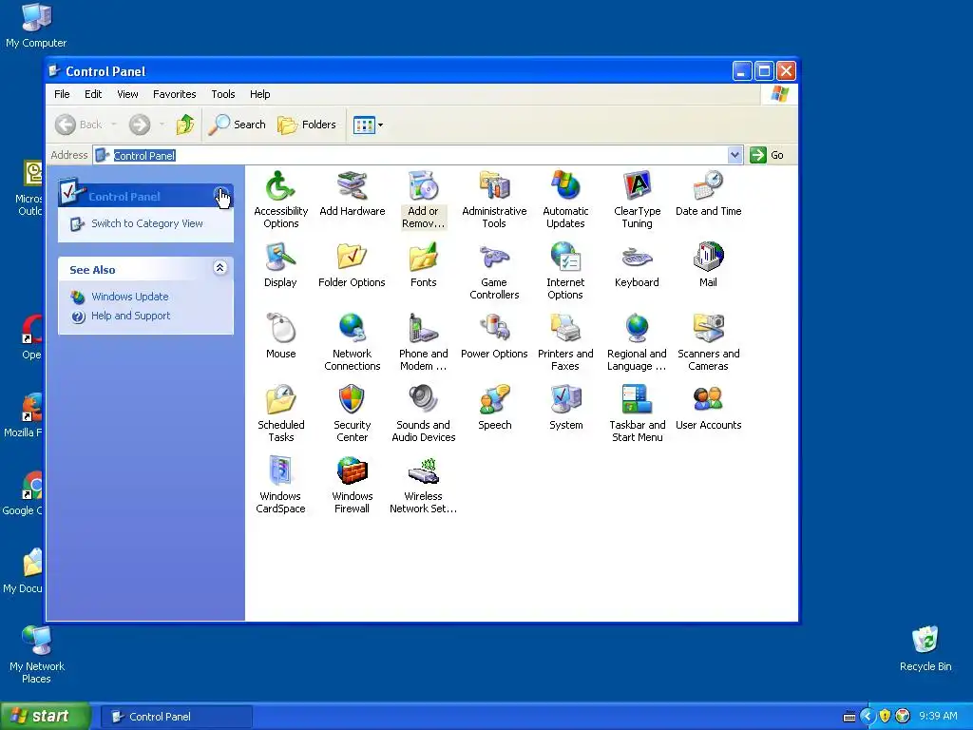Image resolution: width=973 pixels, height=730 pixels.
Task: Open the Edit menu
Action: click(93, 94)
